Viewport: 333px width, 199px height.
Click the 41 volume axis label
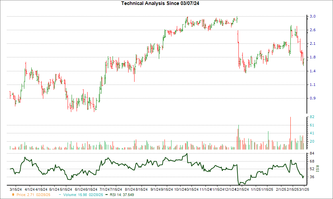312,133
